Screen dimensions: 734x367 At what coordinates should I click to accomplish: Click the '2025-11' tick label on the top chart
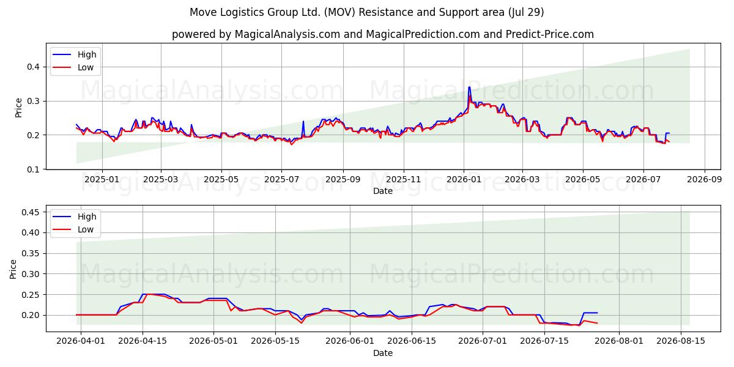coord(404,179)
